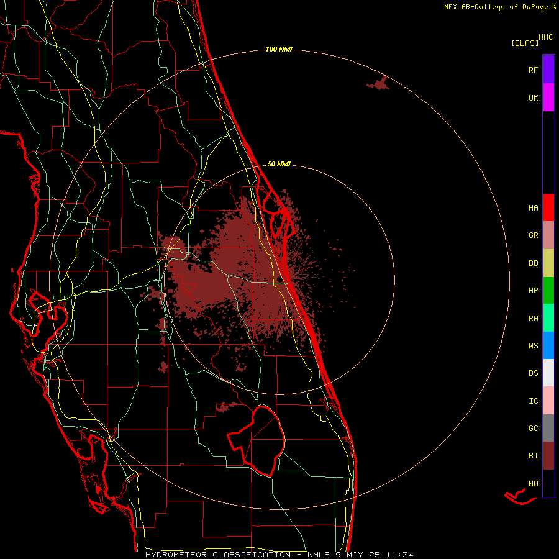Click the RA legend label
This screenshot has width=559, height=559.
pos(533,319)
